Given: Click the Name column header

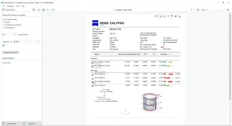Looking at the screenshot, I should [x=97, y=54].
